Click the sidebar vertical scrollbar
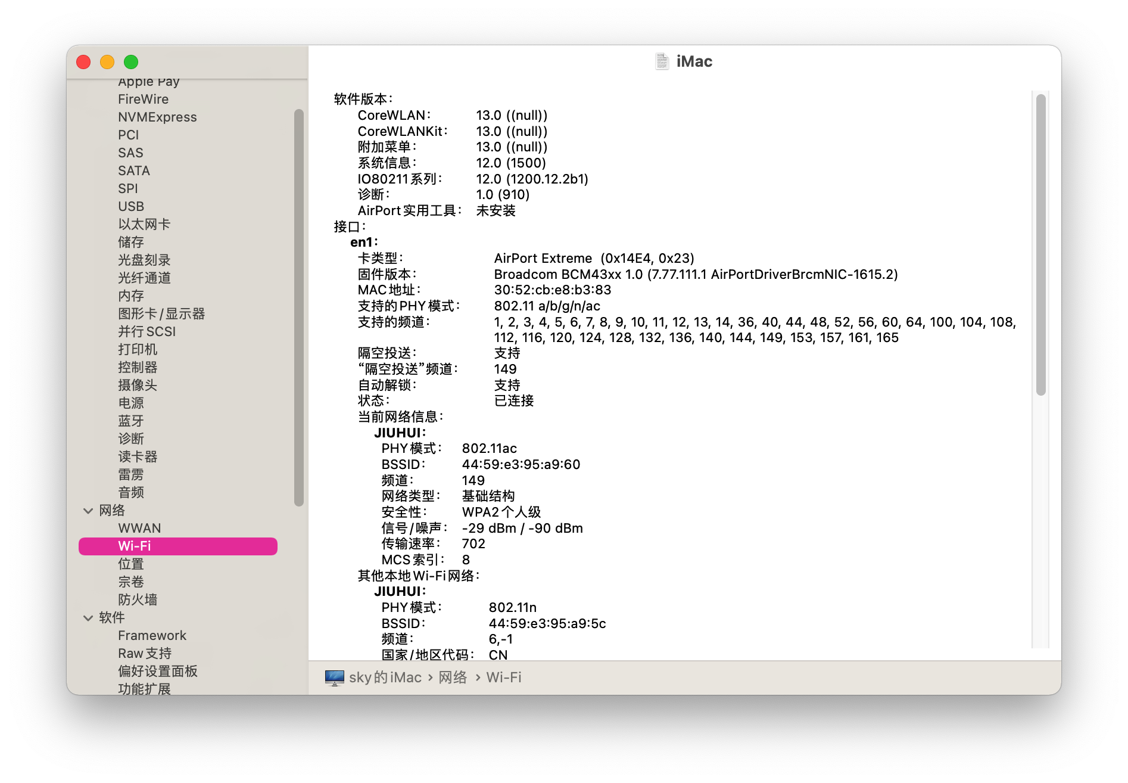Screen dimensions: 1128x783 [x=299, y=307]
